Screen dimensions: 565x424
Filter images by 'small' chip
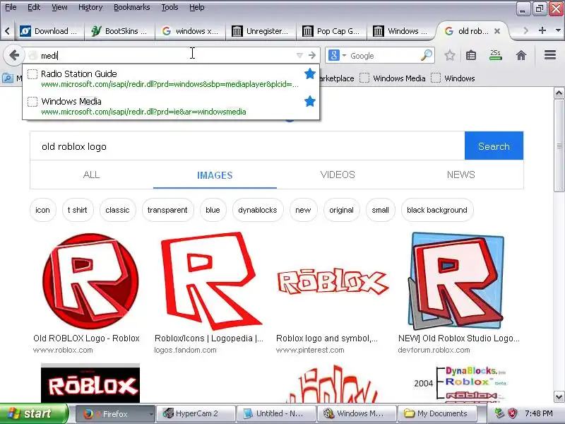click(381, 210)
